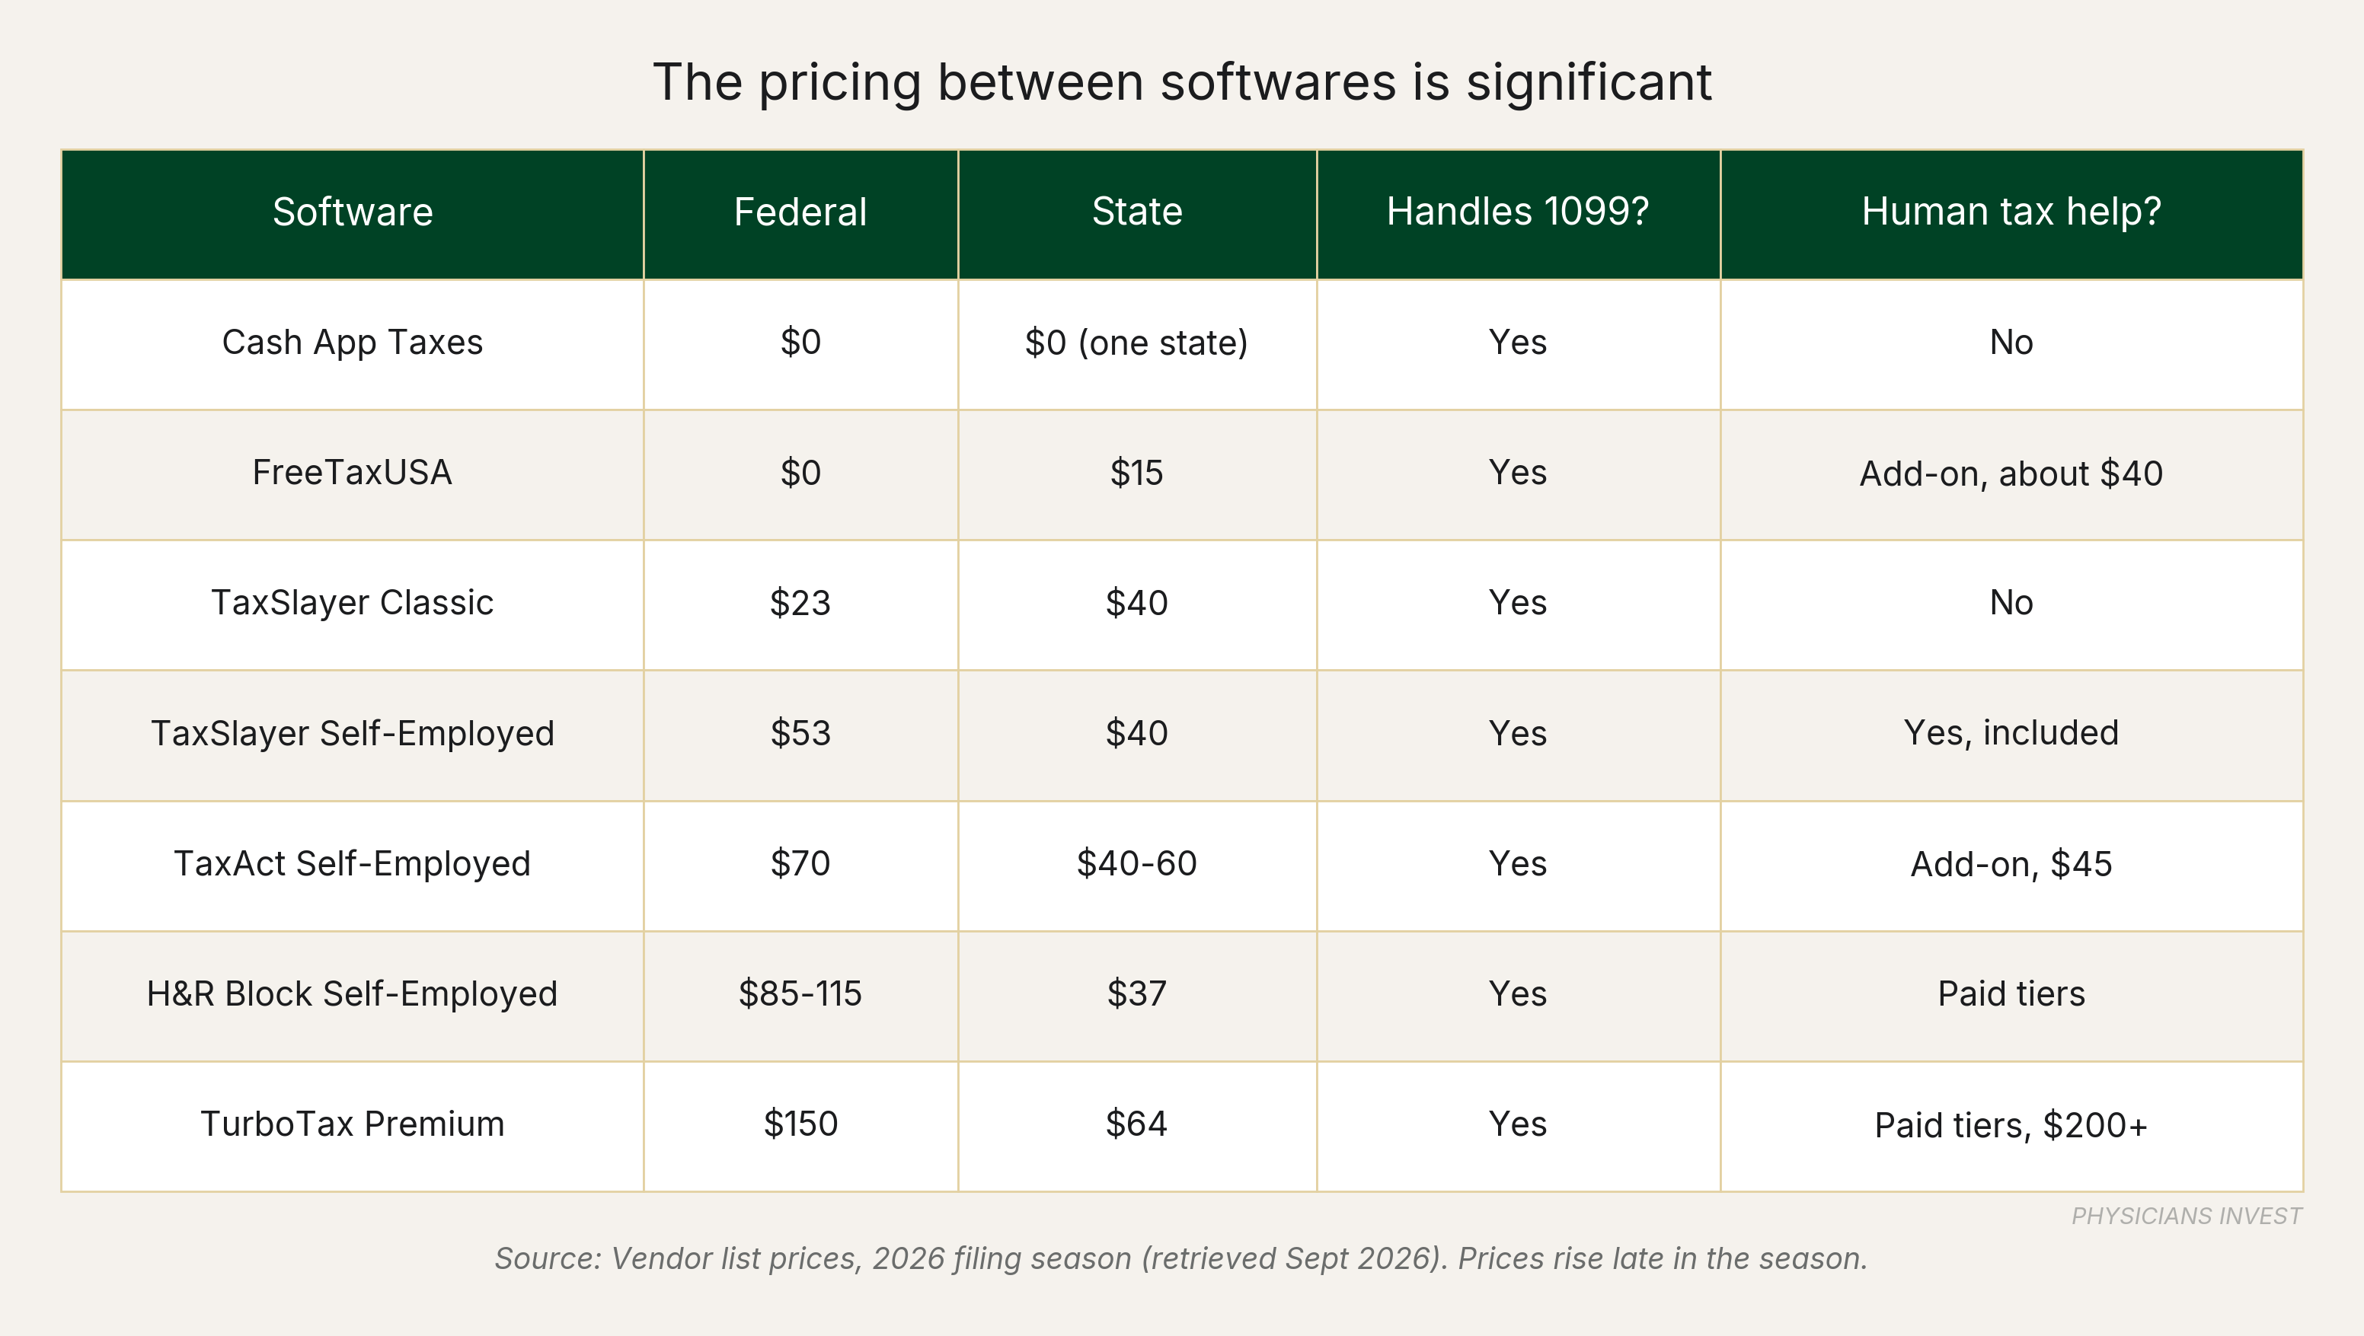
Task: Select the TurboTax Premium row name
Action: [353, 1124]
